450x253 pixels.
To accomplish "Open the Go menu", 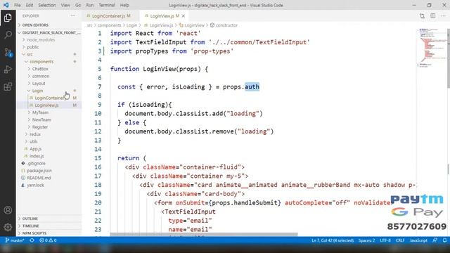I will pyautogui.click(x=78, y=5).
